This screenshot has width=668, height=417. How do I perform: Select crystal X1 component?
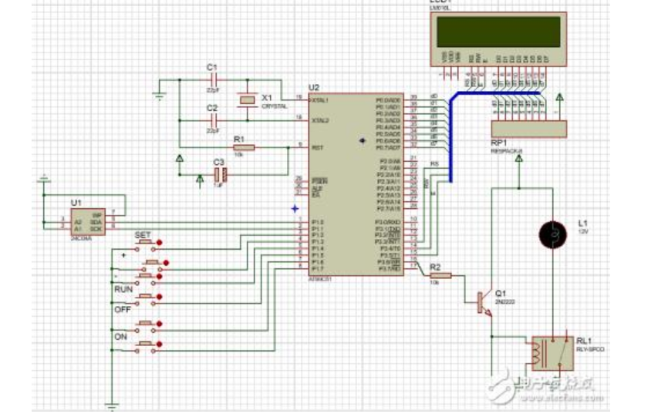[247, 99]
